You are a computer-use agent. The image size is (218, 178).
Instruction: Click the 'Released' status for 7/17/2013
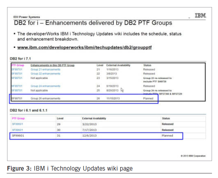167,130
